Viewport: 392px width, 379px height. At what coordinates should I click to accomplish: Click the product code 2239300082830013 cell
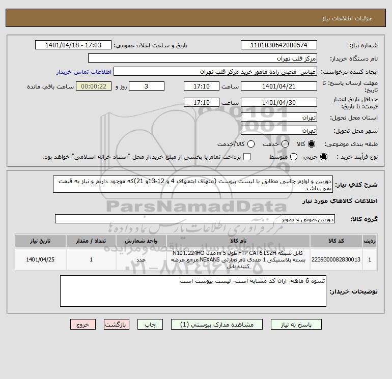pyautogui.click(x=336, y=259)
